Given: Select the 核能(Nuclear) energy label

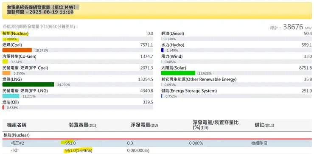Looking at the screenshot, I should 15,34.
